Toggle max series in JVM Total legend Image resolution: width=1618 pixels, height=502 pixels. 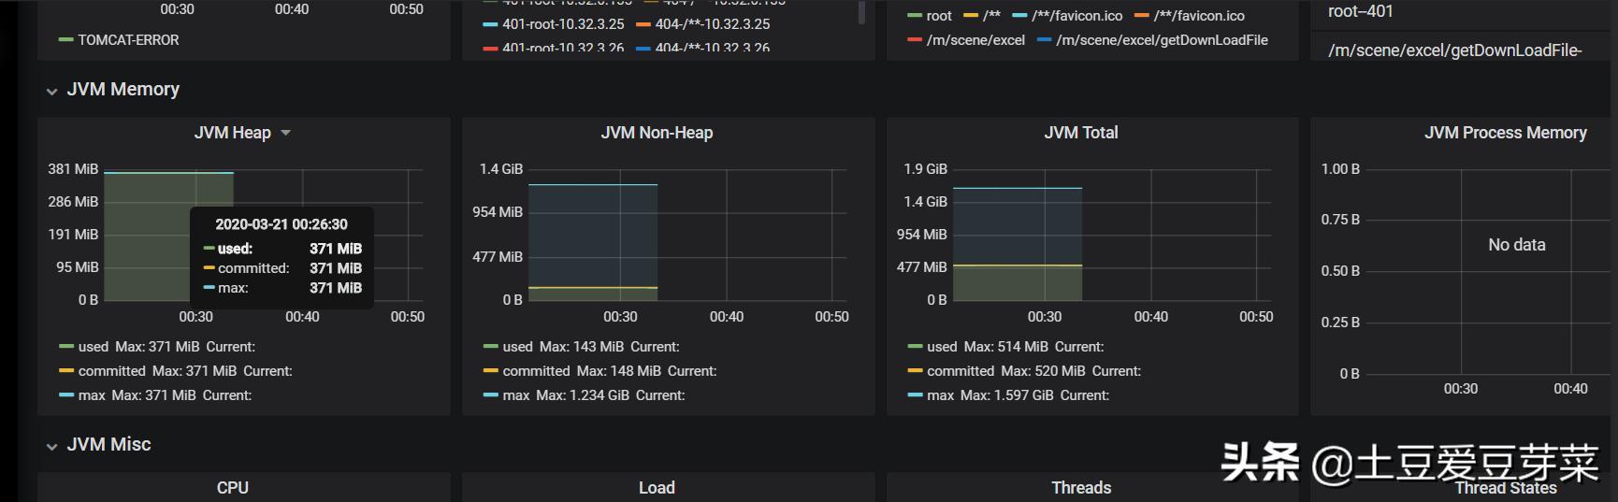click(x=941, y=395)
